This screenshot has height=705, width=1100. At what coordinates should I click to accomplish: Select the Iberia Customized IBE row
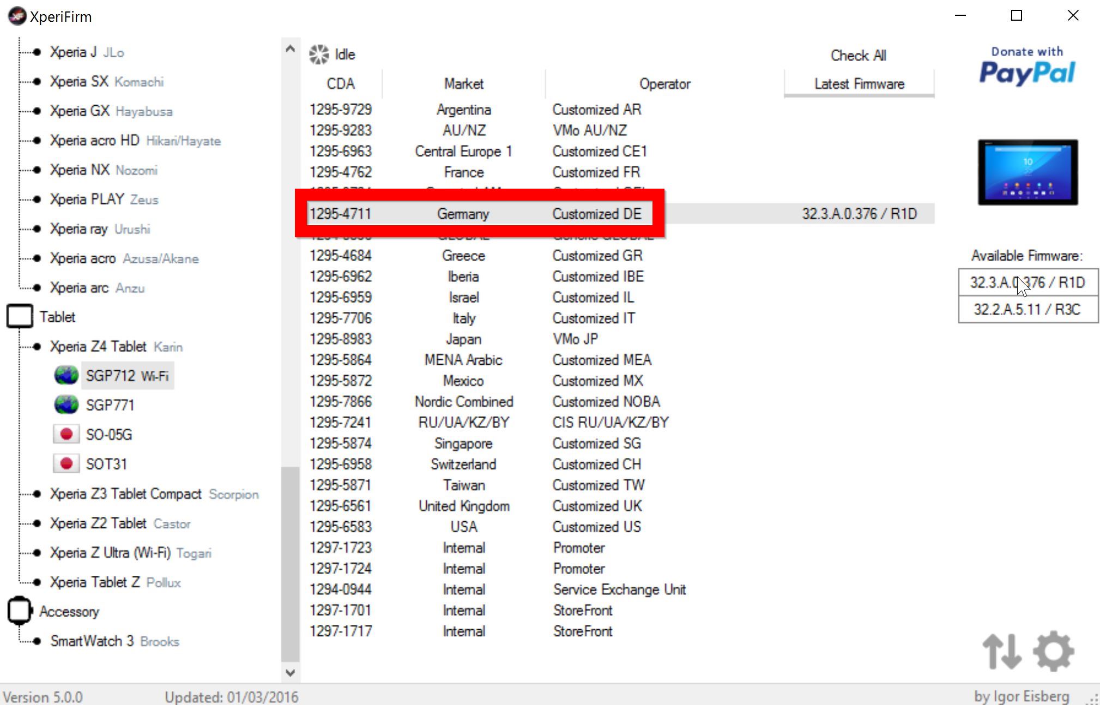coord(620,276)
